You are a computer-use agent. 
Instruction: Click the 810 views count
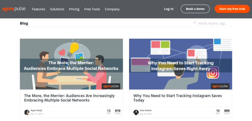pyautogui.click(x=118, y=112)
